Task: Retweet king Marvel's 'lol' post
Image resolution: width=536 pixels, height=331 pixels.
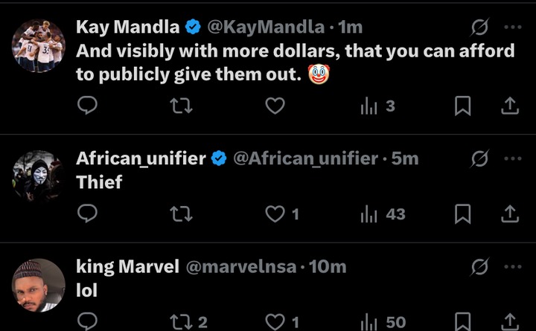Action: (188, 322)
